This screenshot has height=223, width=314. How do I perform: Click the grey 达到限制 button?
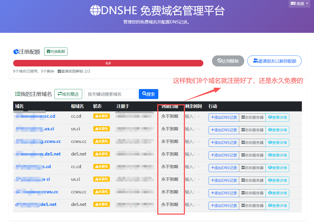point(228,61)
